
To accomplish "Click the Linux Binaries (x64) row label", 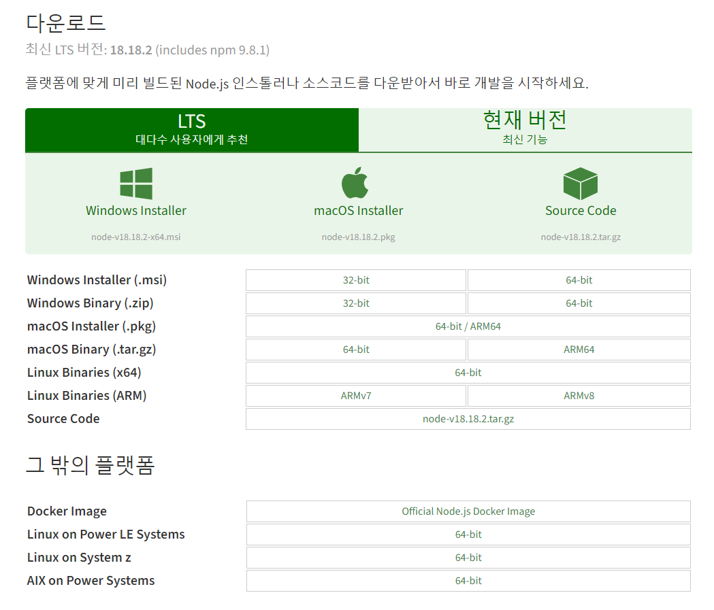I will (x=84, y=373).
